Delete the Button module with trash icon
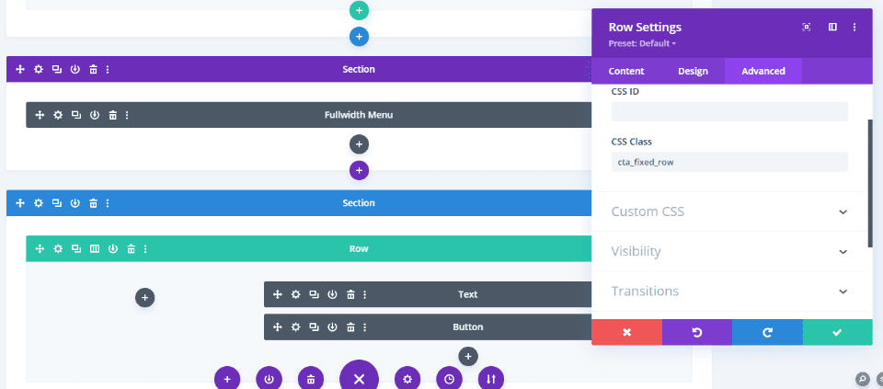The height and width of the screenshot is (389, 883). (350, 327)
